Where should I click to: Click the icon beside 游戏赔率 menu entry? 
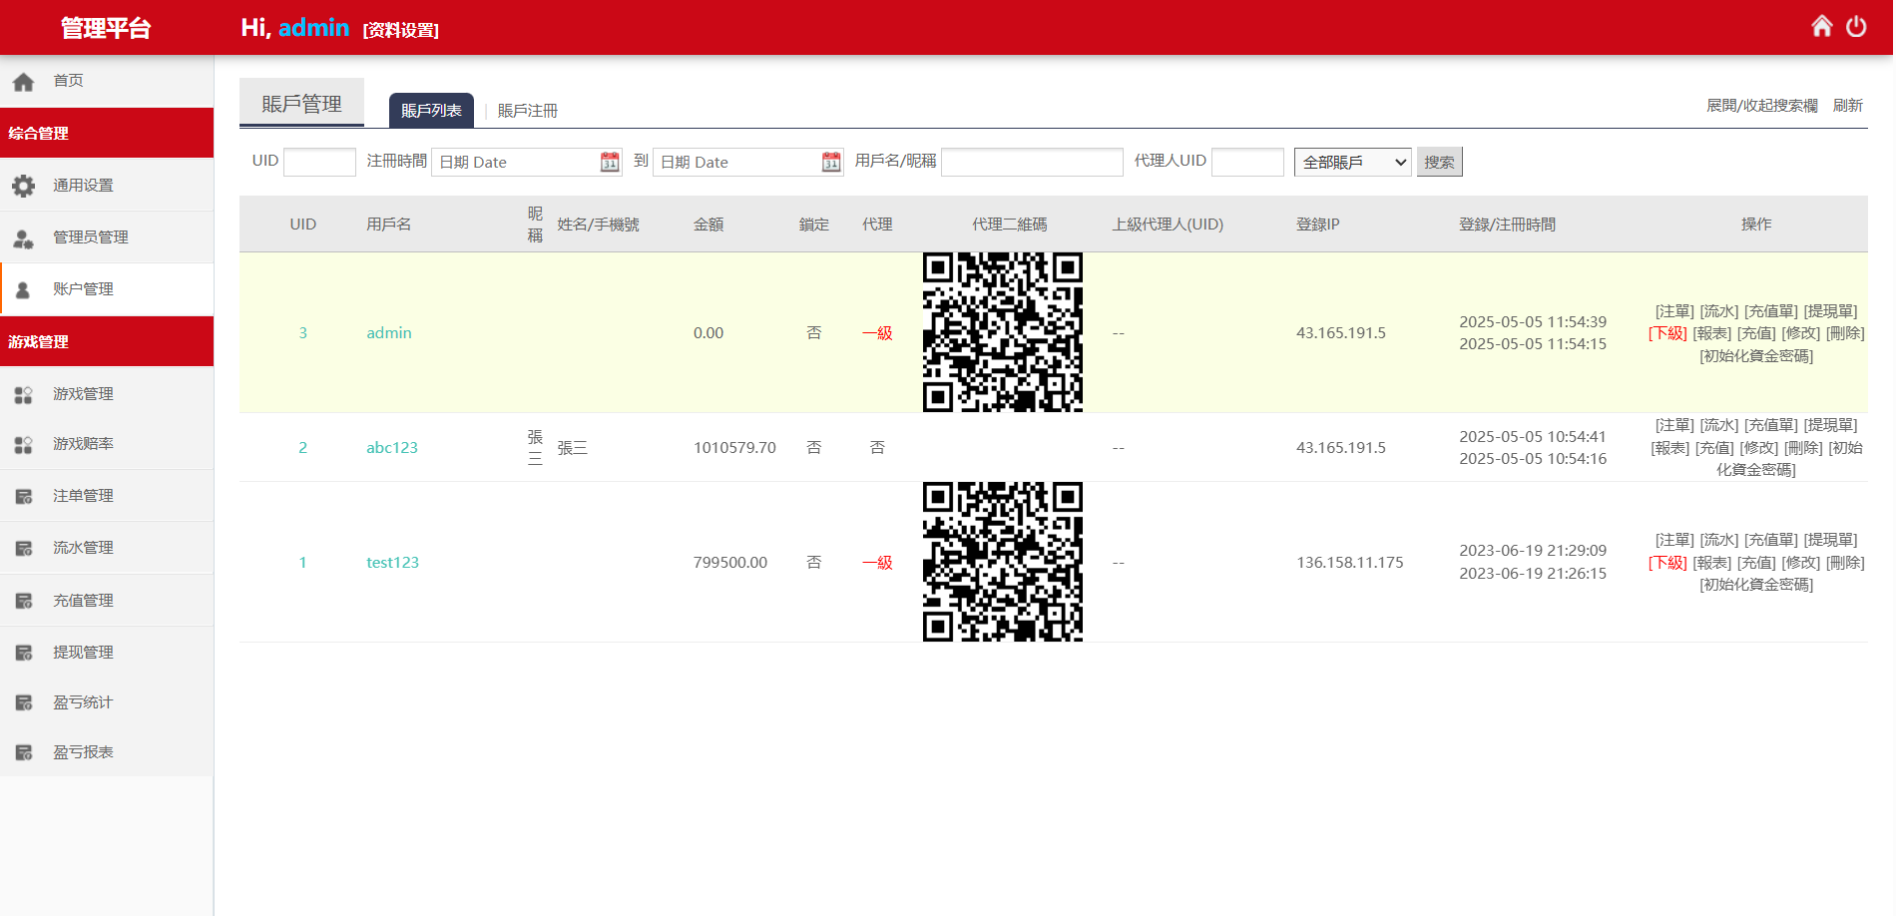point(24,445)
